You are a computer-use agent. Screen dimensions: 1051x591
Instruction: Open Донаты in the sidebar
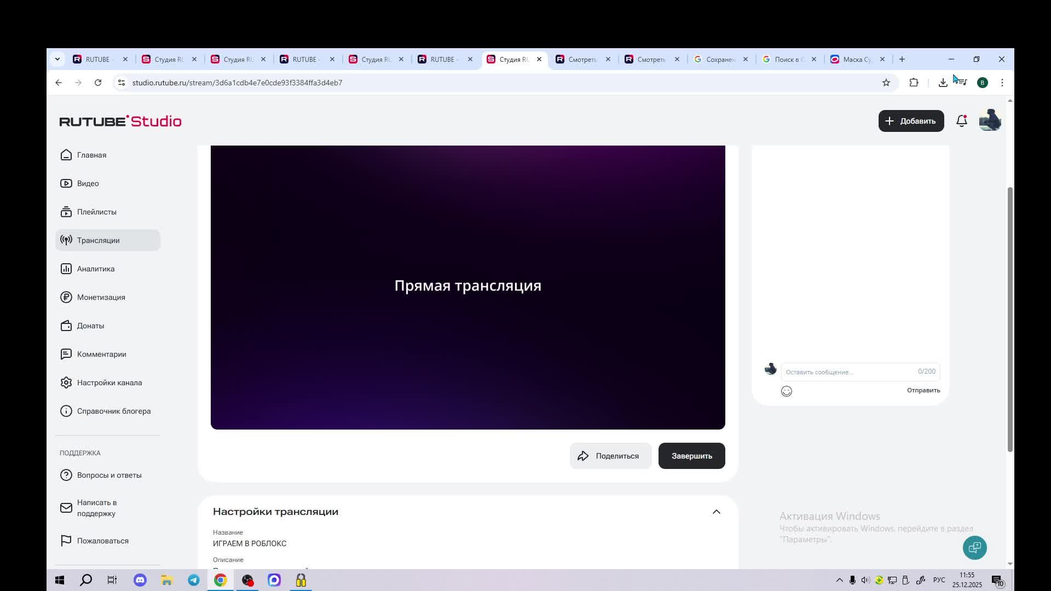pyautogui.click(x=90, y=326)
